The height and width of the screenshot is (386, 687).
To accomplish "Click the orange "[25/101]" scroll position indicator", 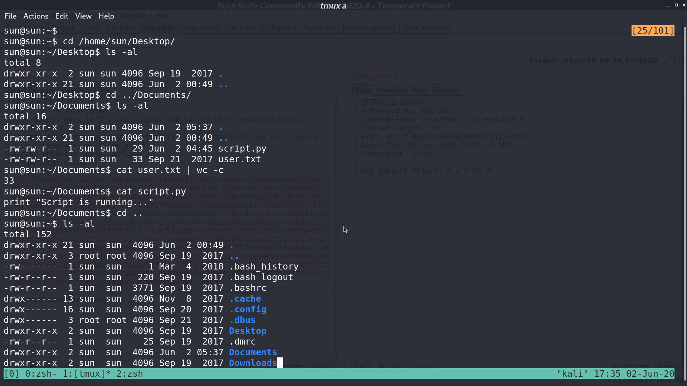I will point(653,31).
